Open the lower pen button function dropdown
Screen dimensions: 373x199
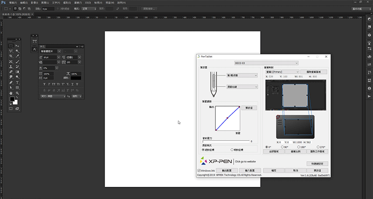click(x=242, y=87)
